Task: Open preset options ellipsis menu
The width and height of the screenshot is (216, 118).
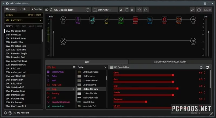Action: 87,10
